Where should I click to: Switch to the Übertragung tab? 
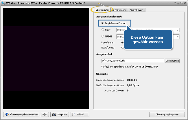[102, 10]
